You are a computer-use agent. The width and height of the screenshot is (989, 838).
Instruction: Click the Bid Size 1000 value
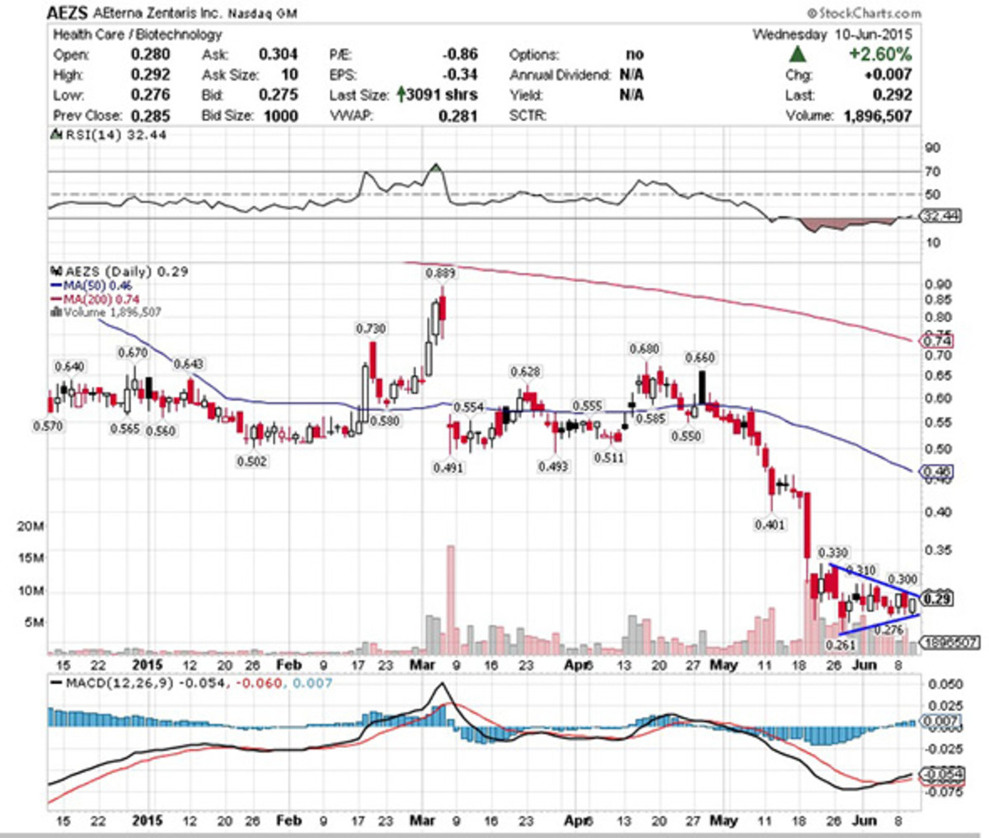280,115
